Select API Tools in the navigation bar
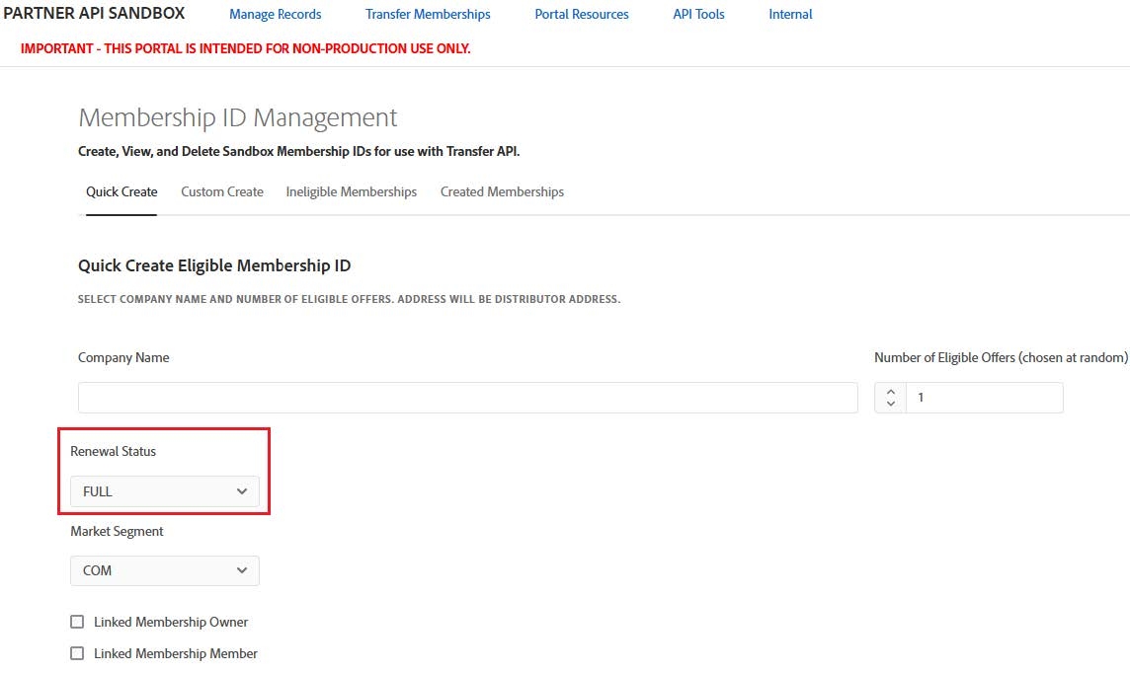 698,15
